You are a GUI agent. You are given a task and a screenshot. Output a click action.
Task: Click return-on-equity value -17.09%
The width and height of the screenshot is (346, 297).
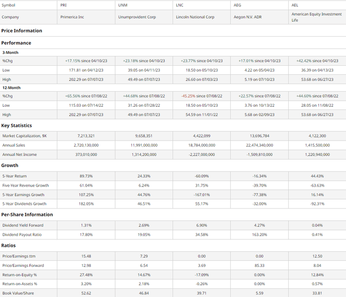tap(202, 275)
